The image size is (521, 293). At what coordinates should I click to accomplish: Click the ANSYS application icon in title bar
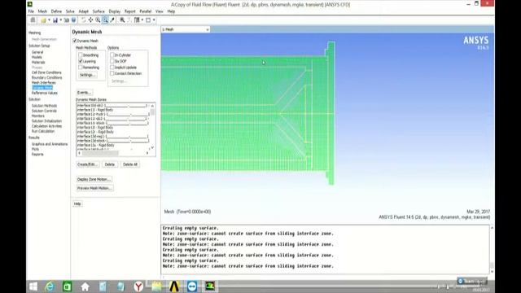coord(30,4)
